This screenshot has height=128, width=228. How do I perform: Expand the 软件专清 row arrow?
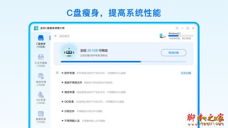pyautogui.click(x=63, y=73)
